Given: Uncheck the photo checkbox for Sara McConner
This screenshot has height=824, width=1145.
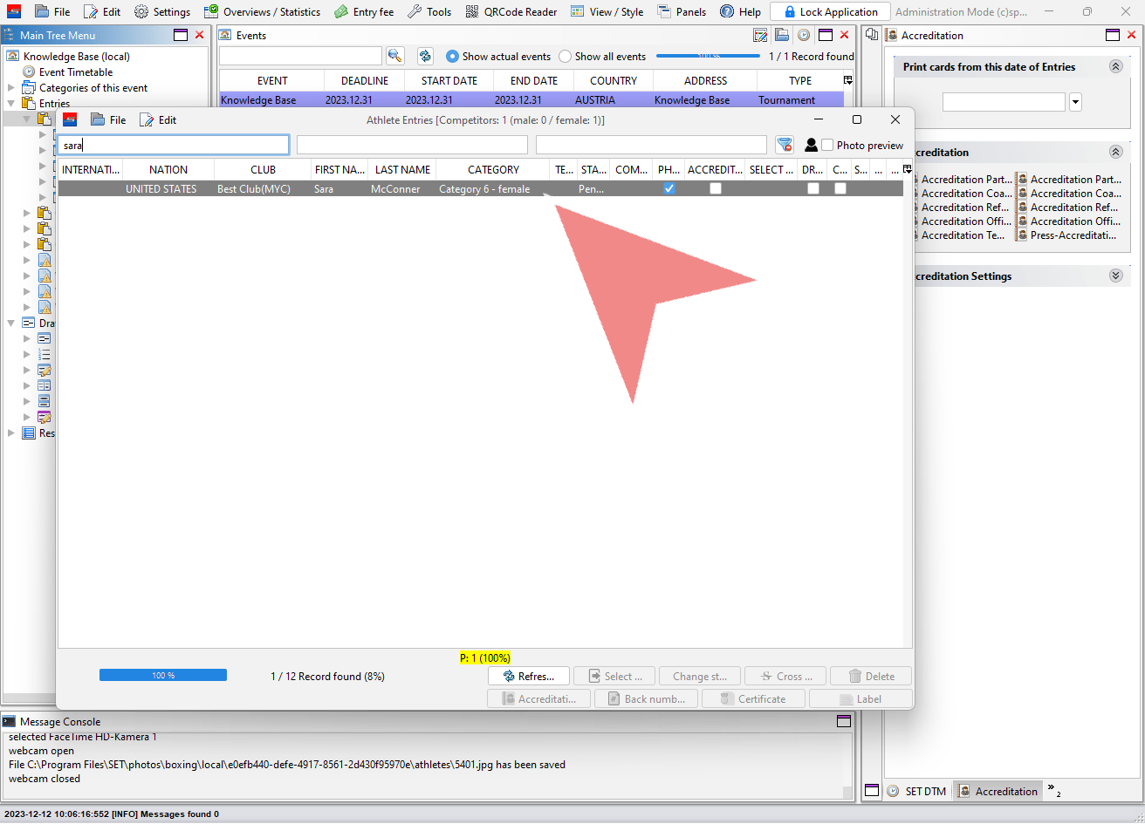Looking at the screenshot, I should [x=669, y=188].
